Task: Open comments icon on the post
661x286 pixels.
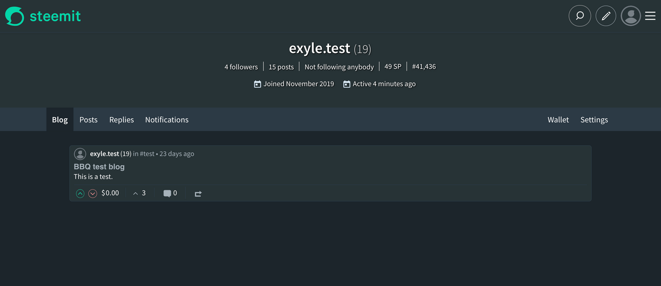Action: click(167, 194)
